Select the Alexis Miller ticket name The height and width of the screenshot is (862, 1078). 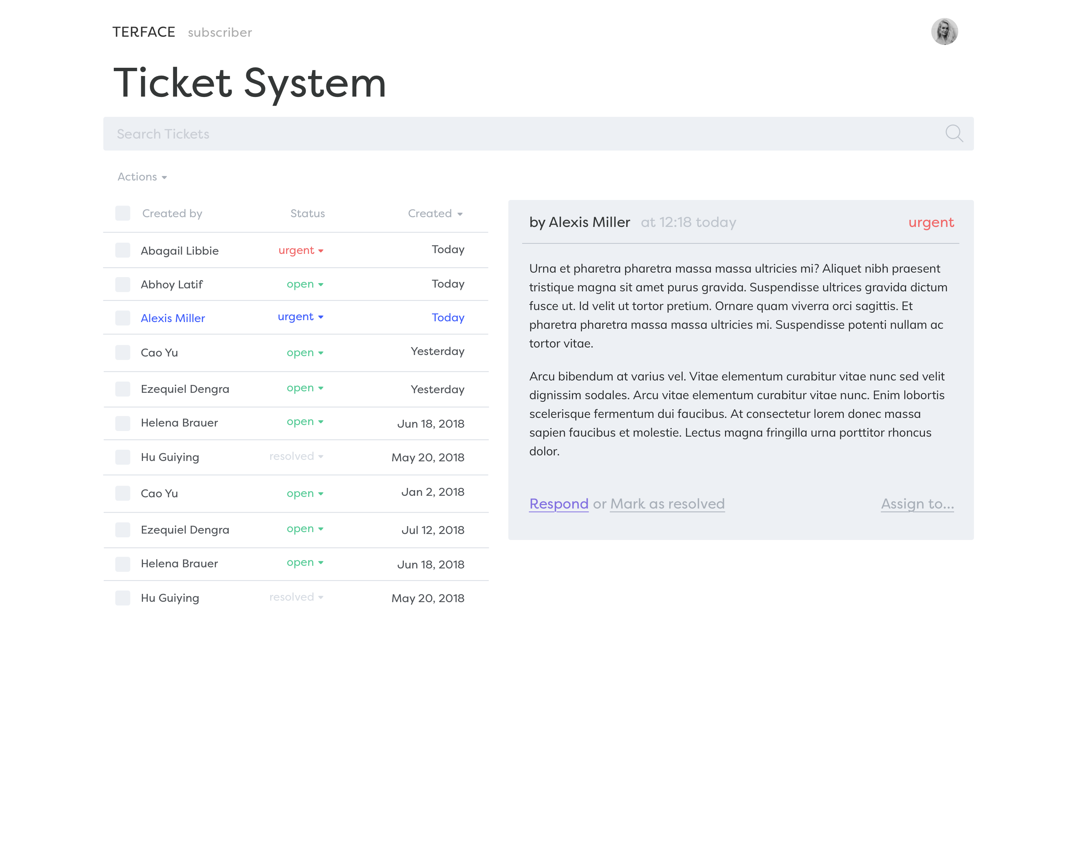pyautogui.click(x=173, y=318)
